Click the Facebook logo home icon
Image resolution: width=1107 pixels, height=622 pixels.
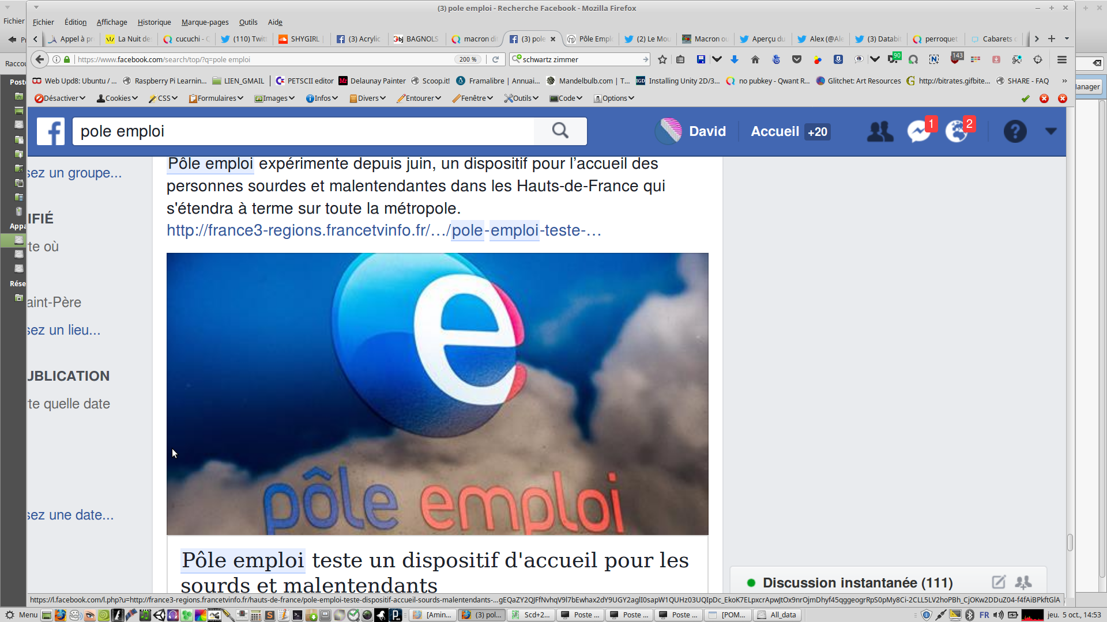[51, 131]
